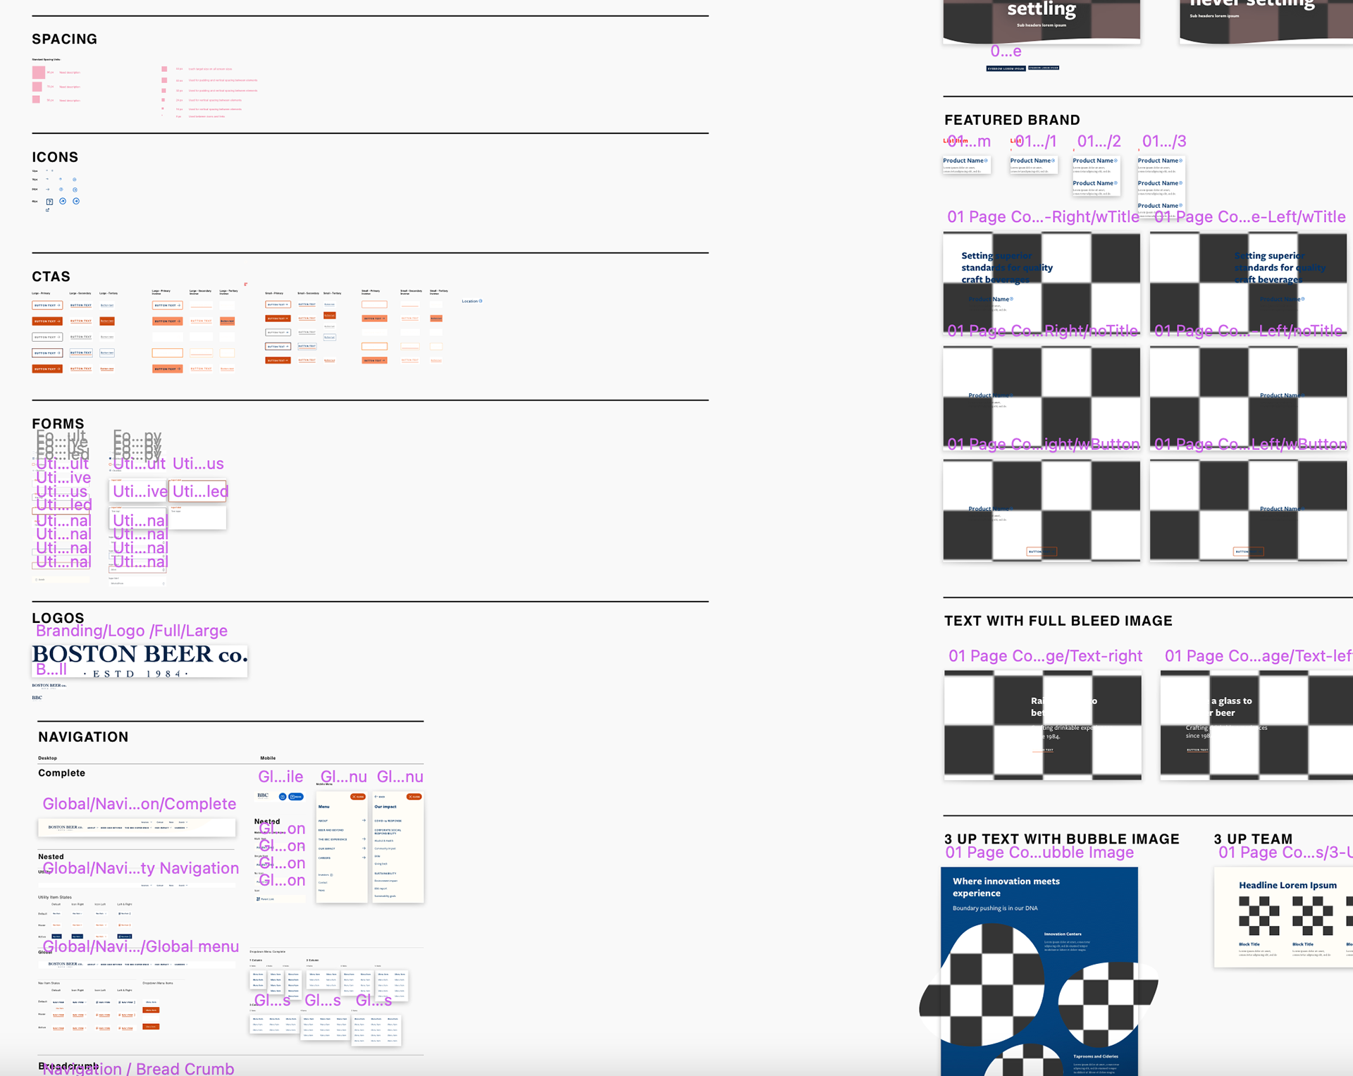Select the Branding/Logo /Full/Large frame label
This screenshot has height=1076, width=1353.
tap(132, 631)
